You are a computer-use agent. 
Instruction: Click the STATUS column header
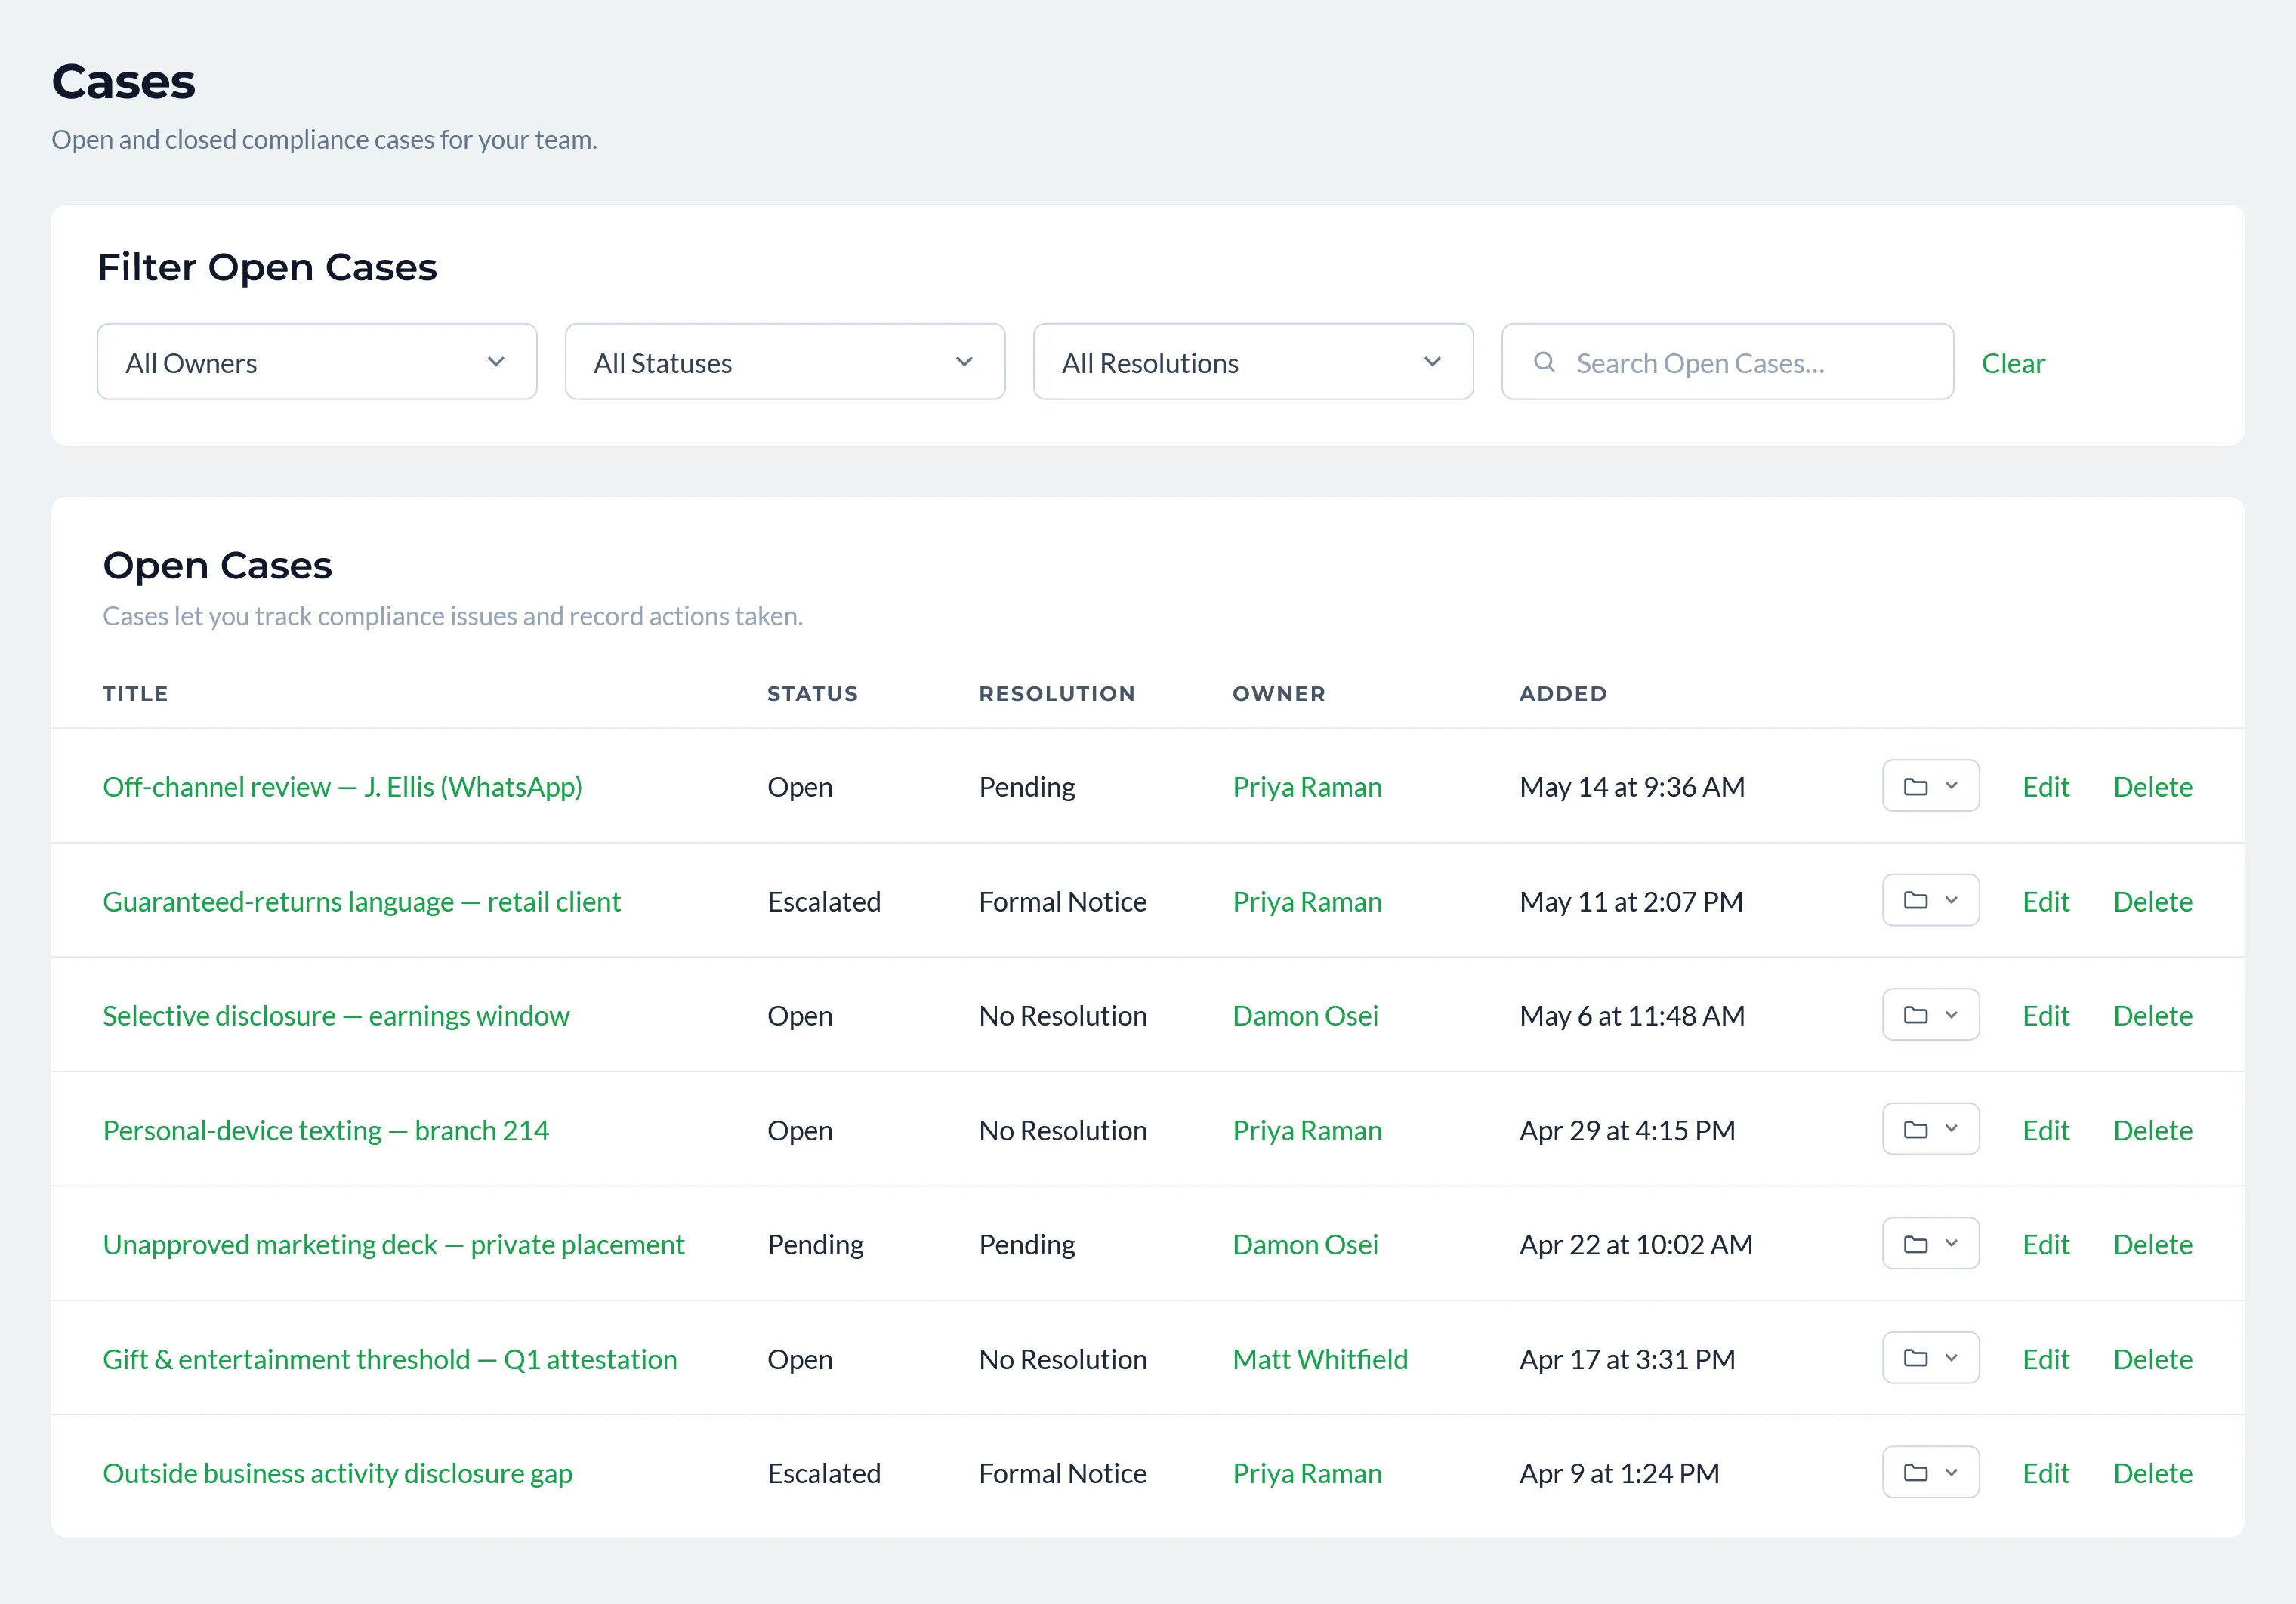tap(812, 693)
